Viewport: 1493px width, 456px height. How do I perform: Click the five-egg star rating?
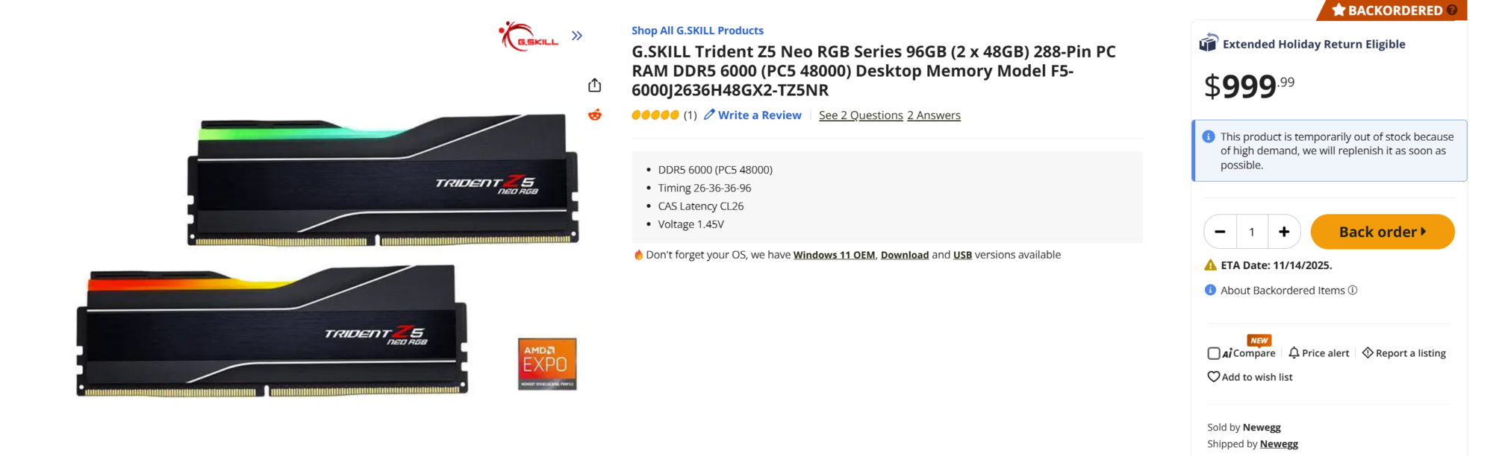(x=655, y=115)
